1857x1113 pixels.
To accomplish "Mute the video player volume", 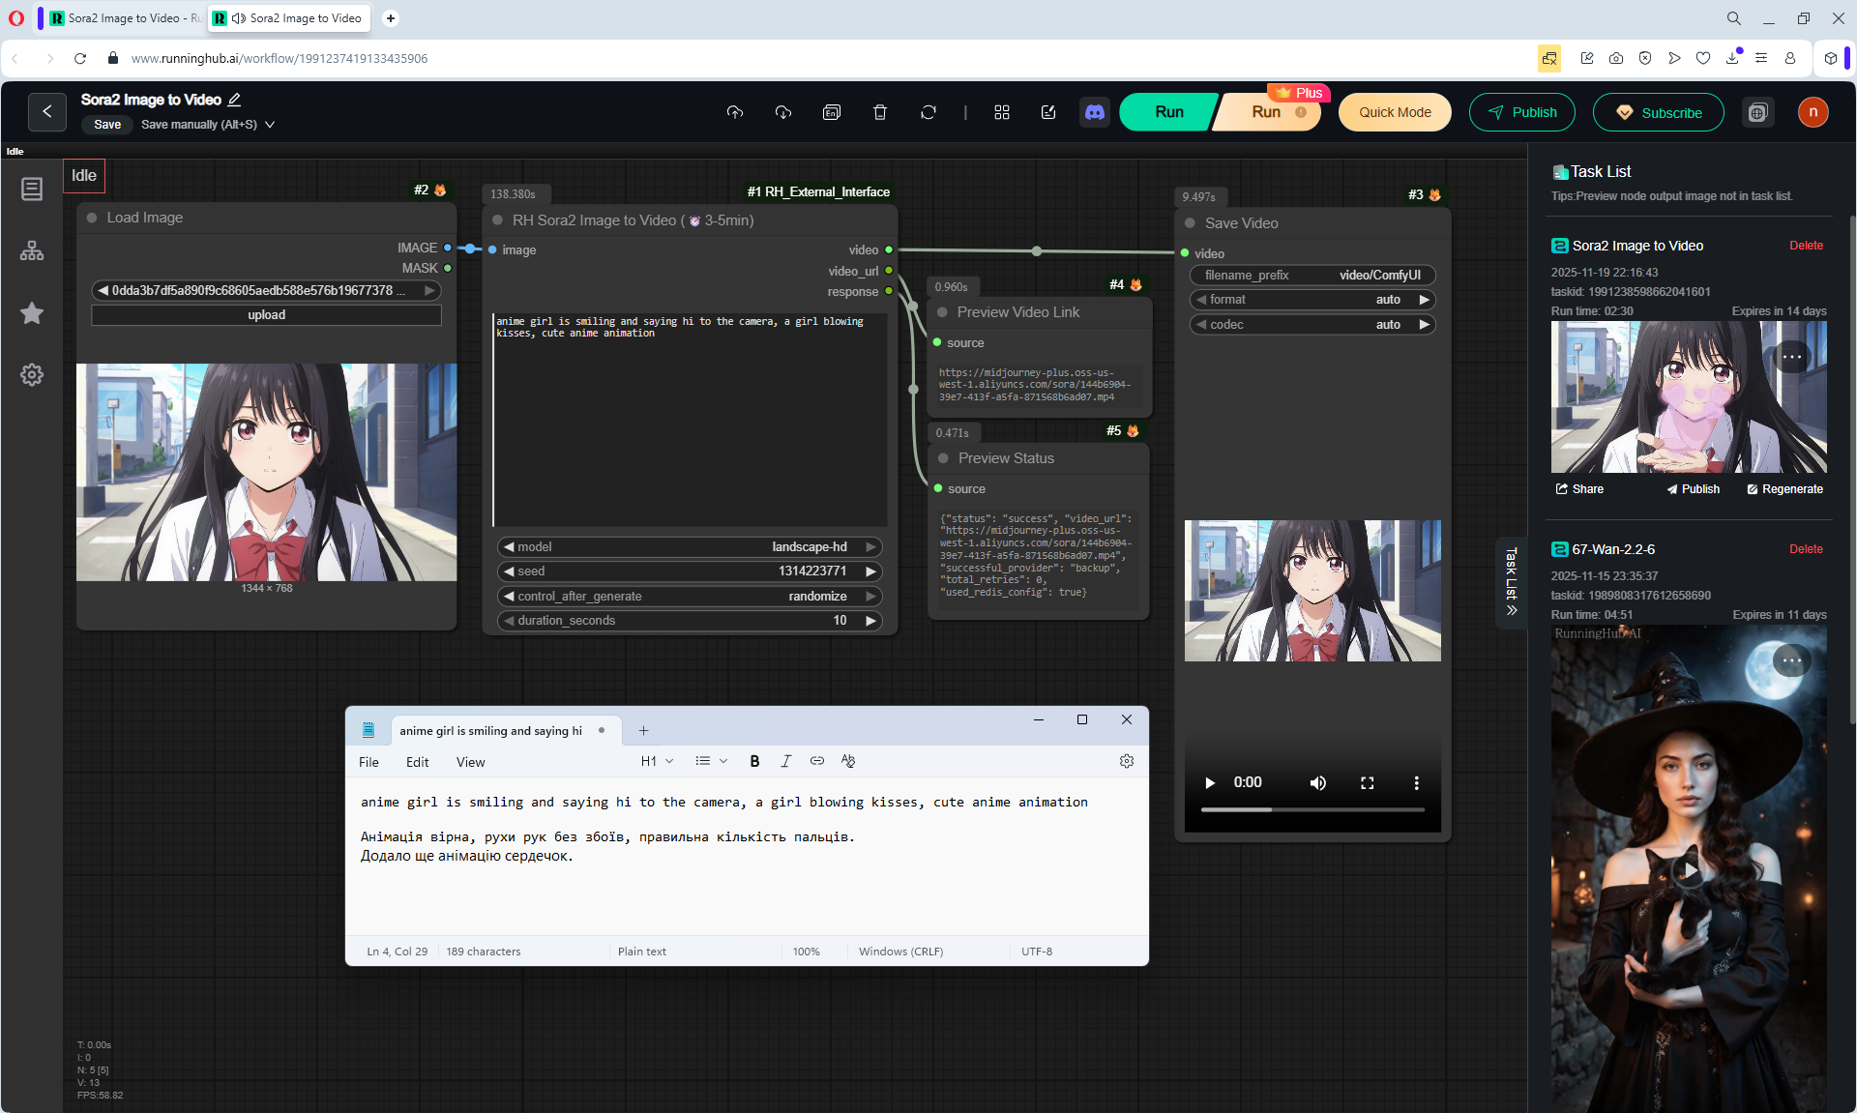I will [1317, 782].
